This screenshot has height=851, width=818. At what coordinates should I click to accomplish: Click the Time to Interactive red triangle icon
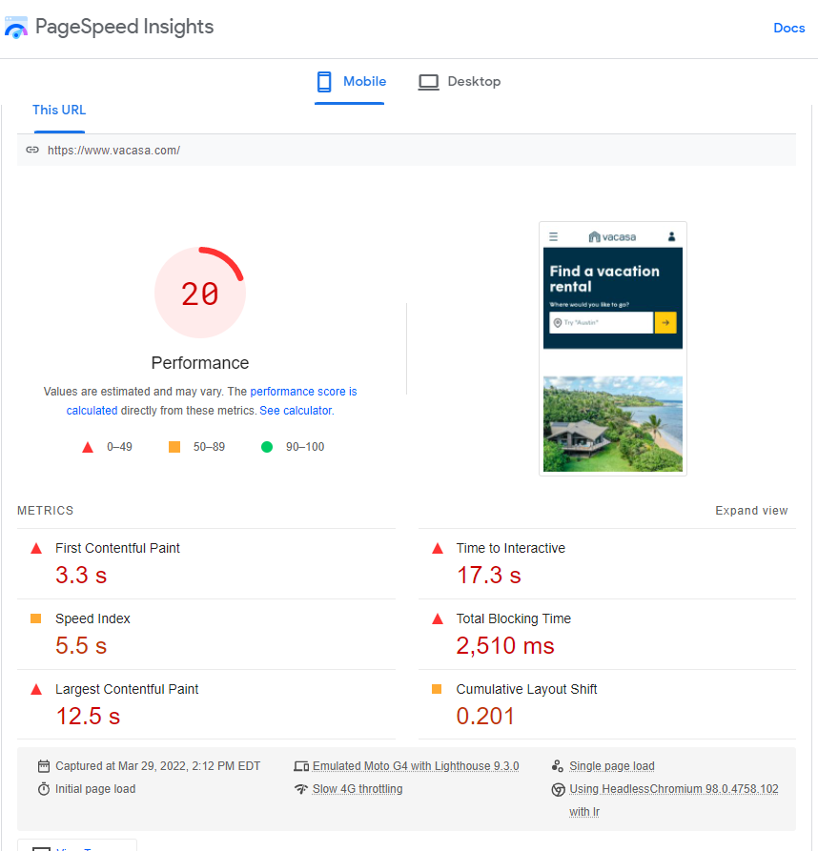[x=438, y=548]
